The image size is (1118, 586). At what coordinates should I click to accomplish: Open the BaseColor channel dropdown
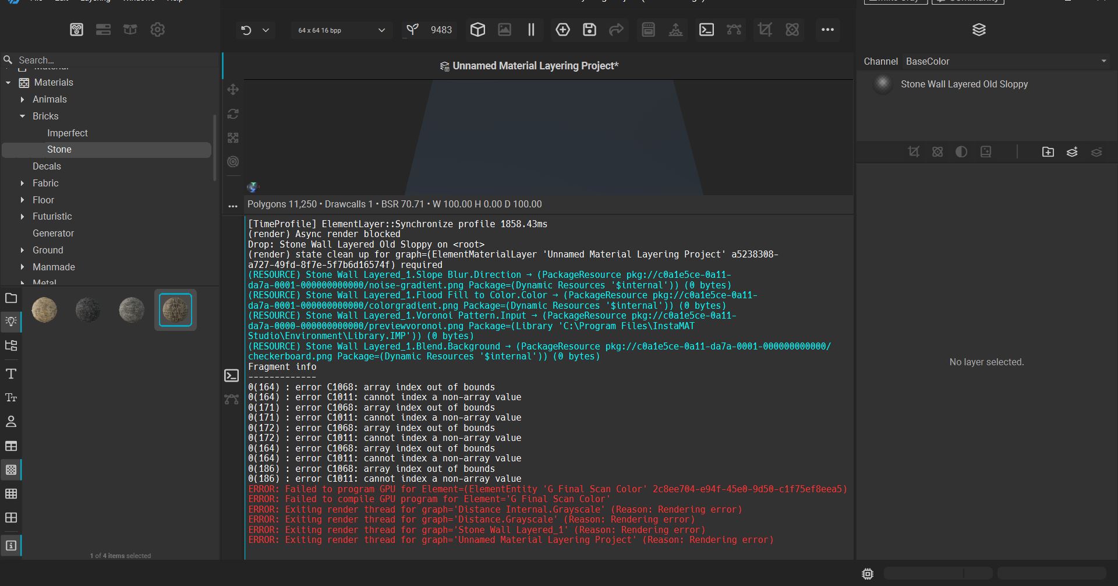(x=1006, y=61)
